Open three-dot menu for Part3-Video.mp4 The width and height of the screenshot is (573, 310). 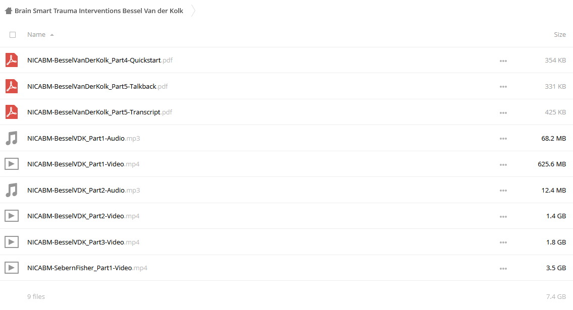[503, 242]
